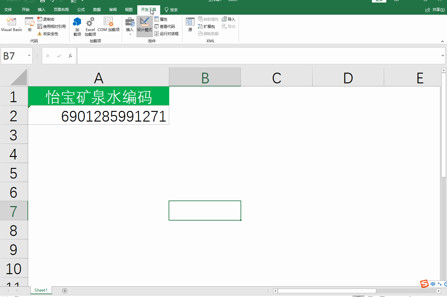Select column C header
Image resolution: width=447 pixels, height=297 pixels.
[x=277, y=77]
